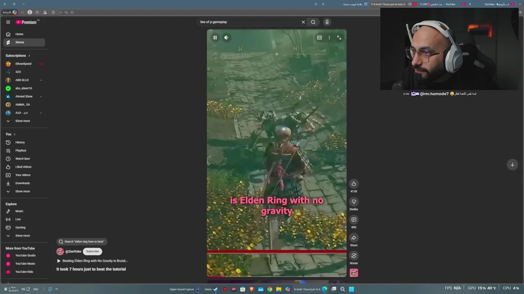Start voice search with the microphone

[x=327, y=22]
